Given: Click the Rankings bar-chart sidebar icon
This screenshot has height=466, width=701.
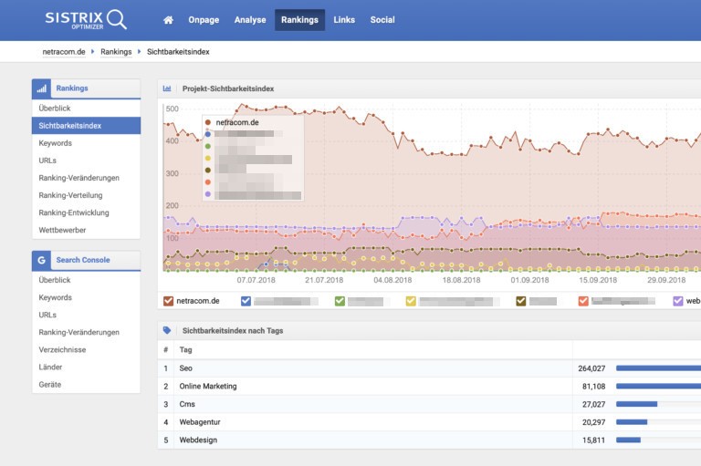Looking at the screenshot, I should click(42, 88).
